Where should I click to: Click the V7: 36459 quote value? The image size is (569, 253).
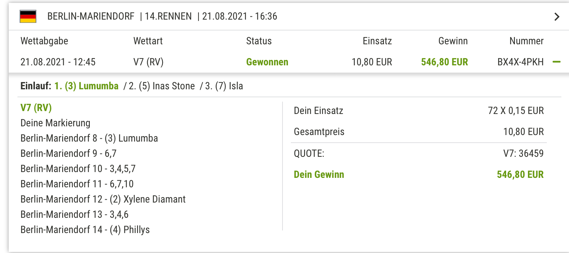point(521,154)
